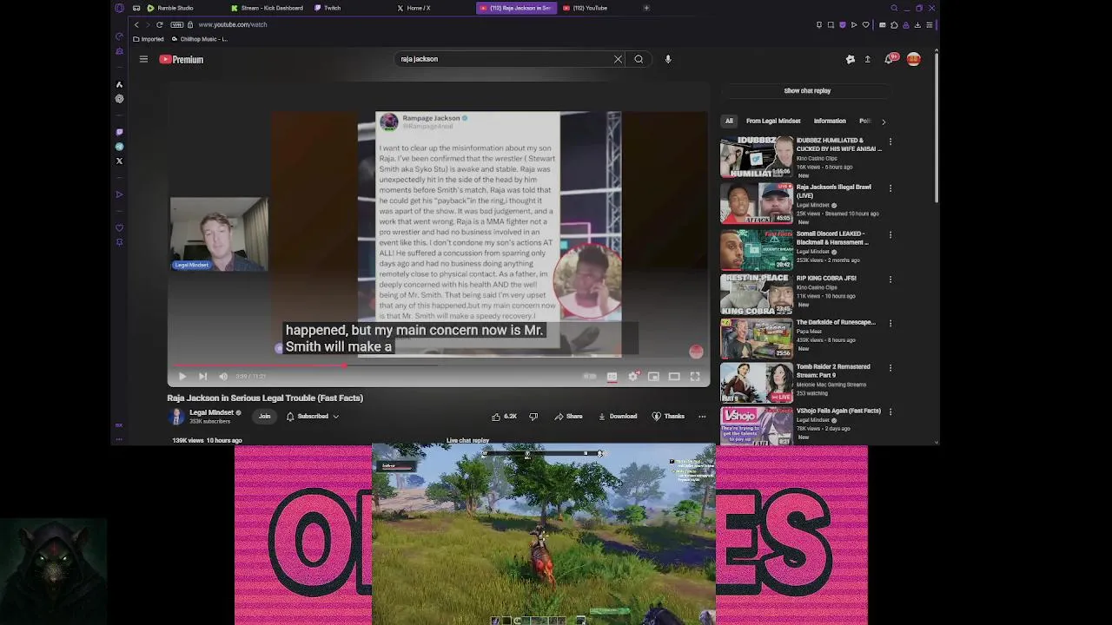Open options for Darkside of Runescape video
Image resolution: width=1112 pixels, height=625 pixels.
coord(890,323)
